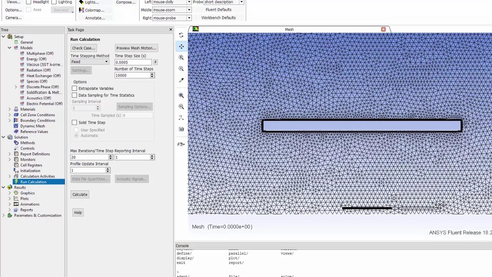Select Monitors in the tree
This screenshot has height=277, width=492.
(28, 160)
